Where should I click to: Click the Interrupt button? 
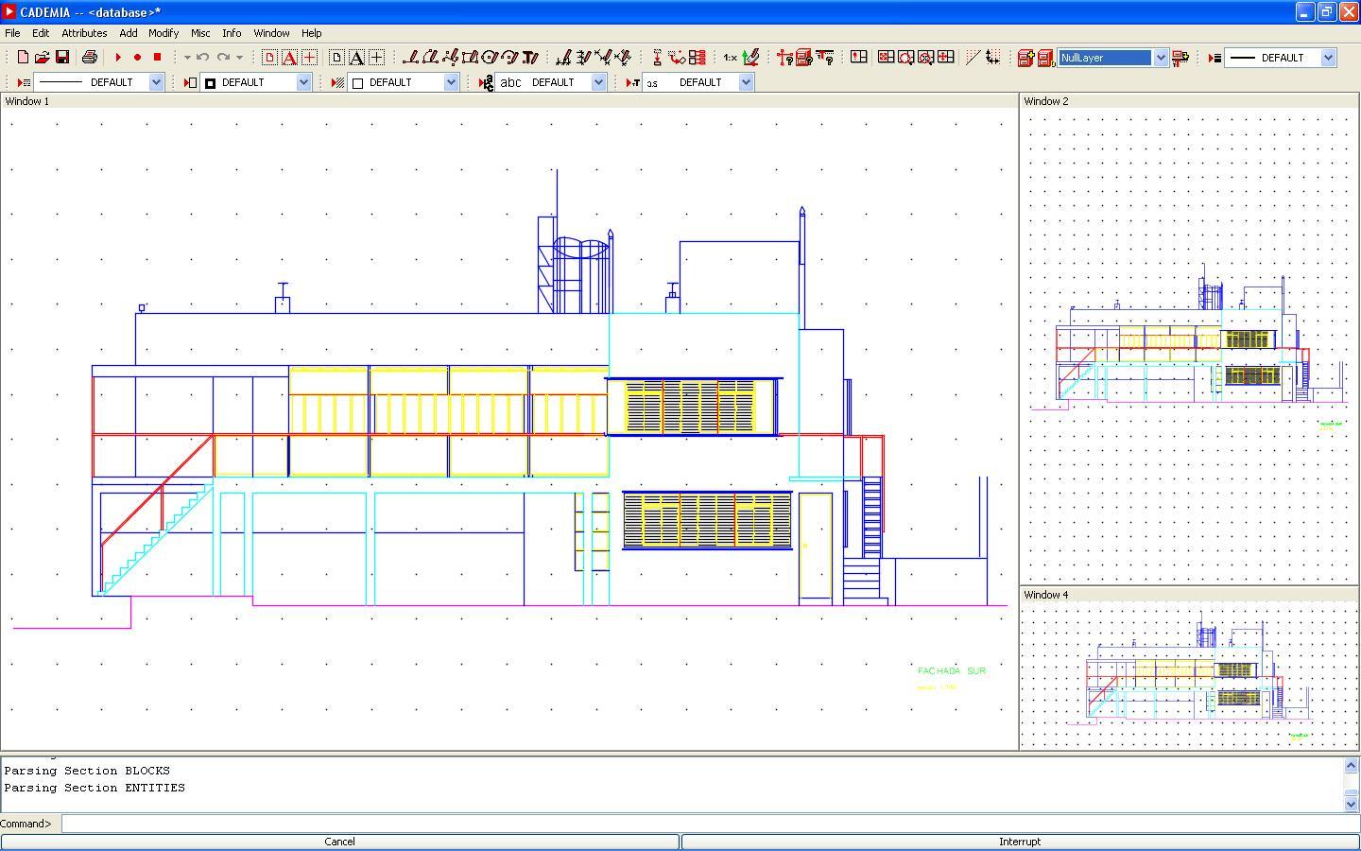1020,842
